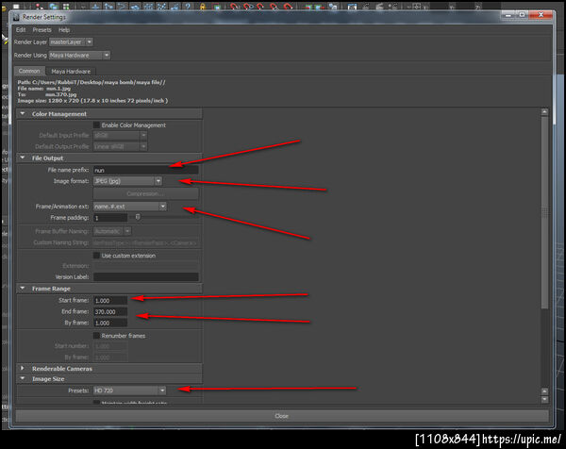Viewport: 566px width, 449px height.
Task: Click the Close button at bottom
Action: click(x=281, y=416)
